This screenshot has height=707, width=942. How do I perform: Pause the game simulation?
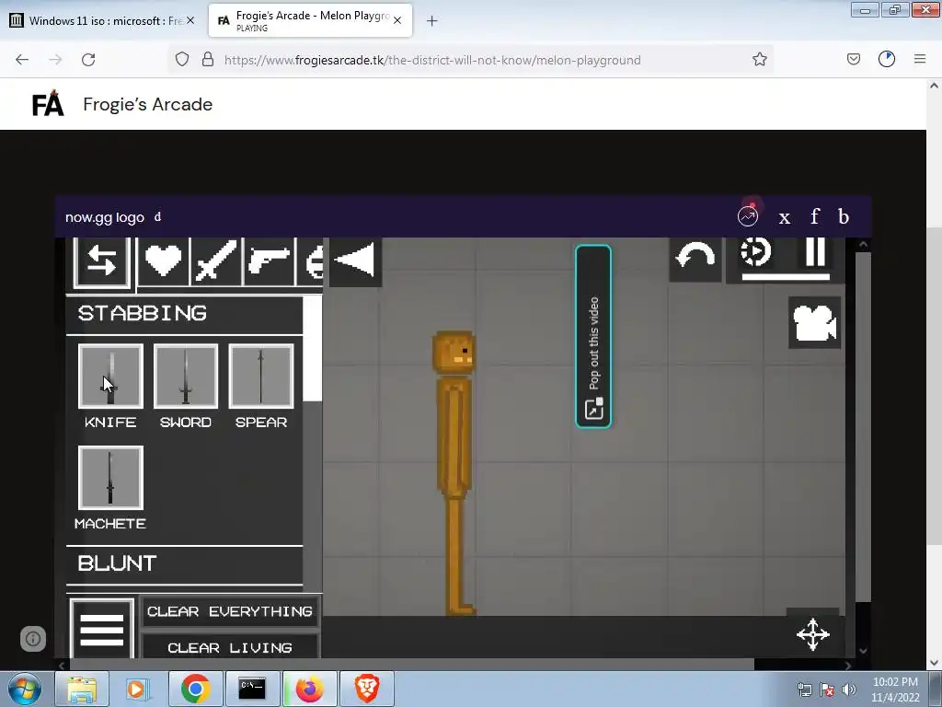point(815,252)
